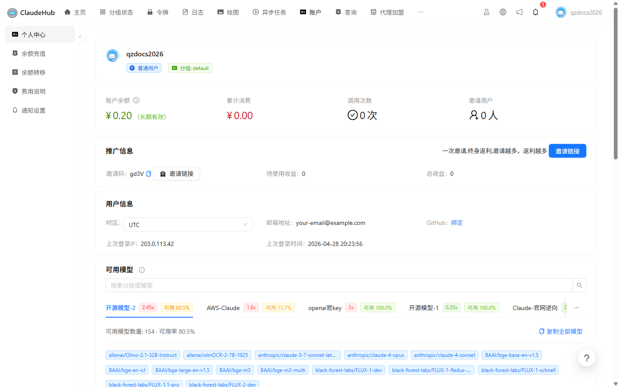Open 余额转移 in the sidebar
619x387 pixels.
(40, 72)
